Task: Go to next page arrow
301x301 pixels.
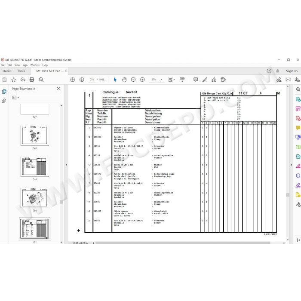Action: click(x=82, y=80)
